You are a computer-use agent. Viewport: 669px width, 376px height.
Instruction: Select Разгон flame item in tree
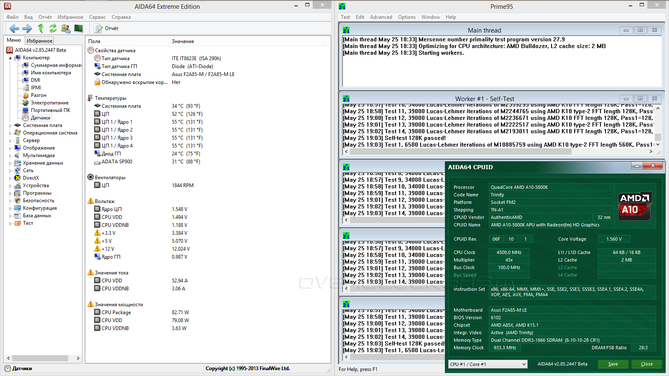(x=38, y=95)
